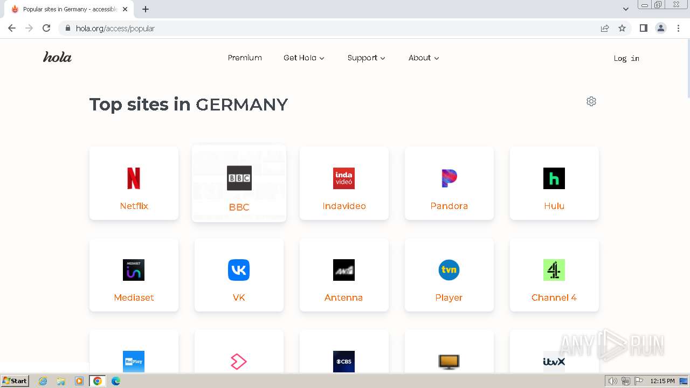Click the Mediaset text link

pyautogui.click(x=134, y=297)
